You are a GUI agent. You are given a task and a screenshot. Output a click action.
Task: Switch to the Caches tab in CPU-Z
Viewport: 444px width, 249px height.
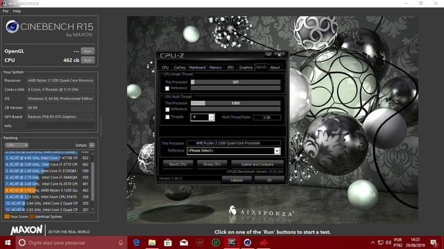[x=180, y=68]
